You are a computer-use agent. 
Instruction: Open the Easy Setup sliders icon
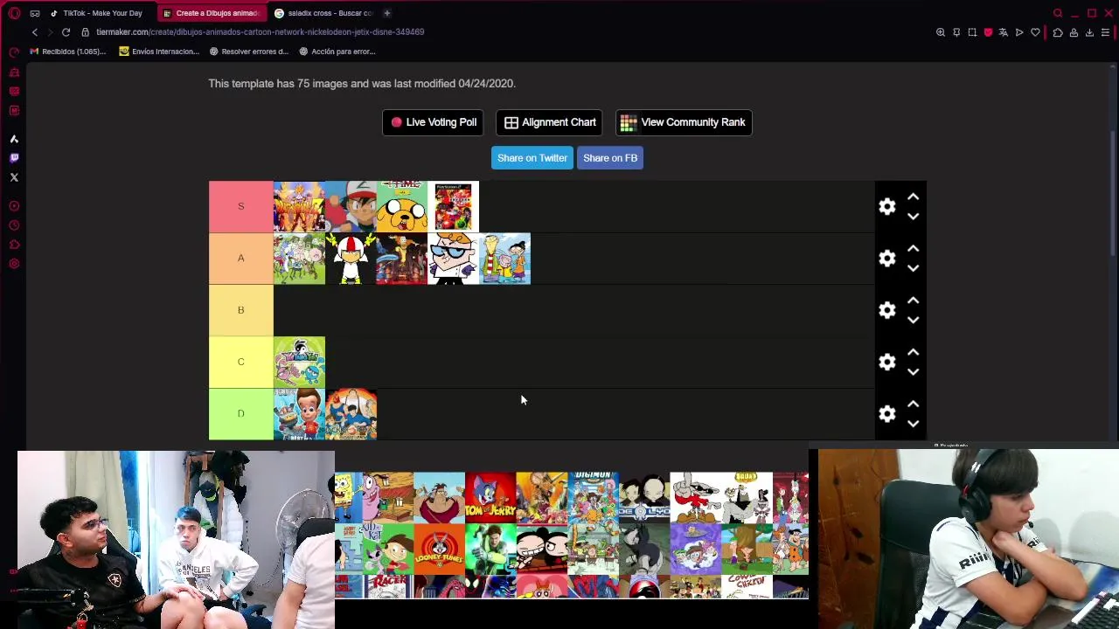point(1105,32)
